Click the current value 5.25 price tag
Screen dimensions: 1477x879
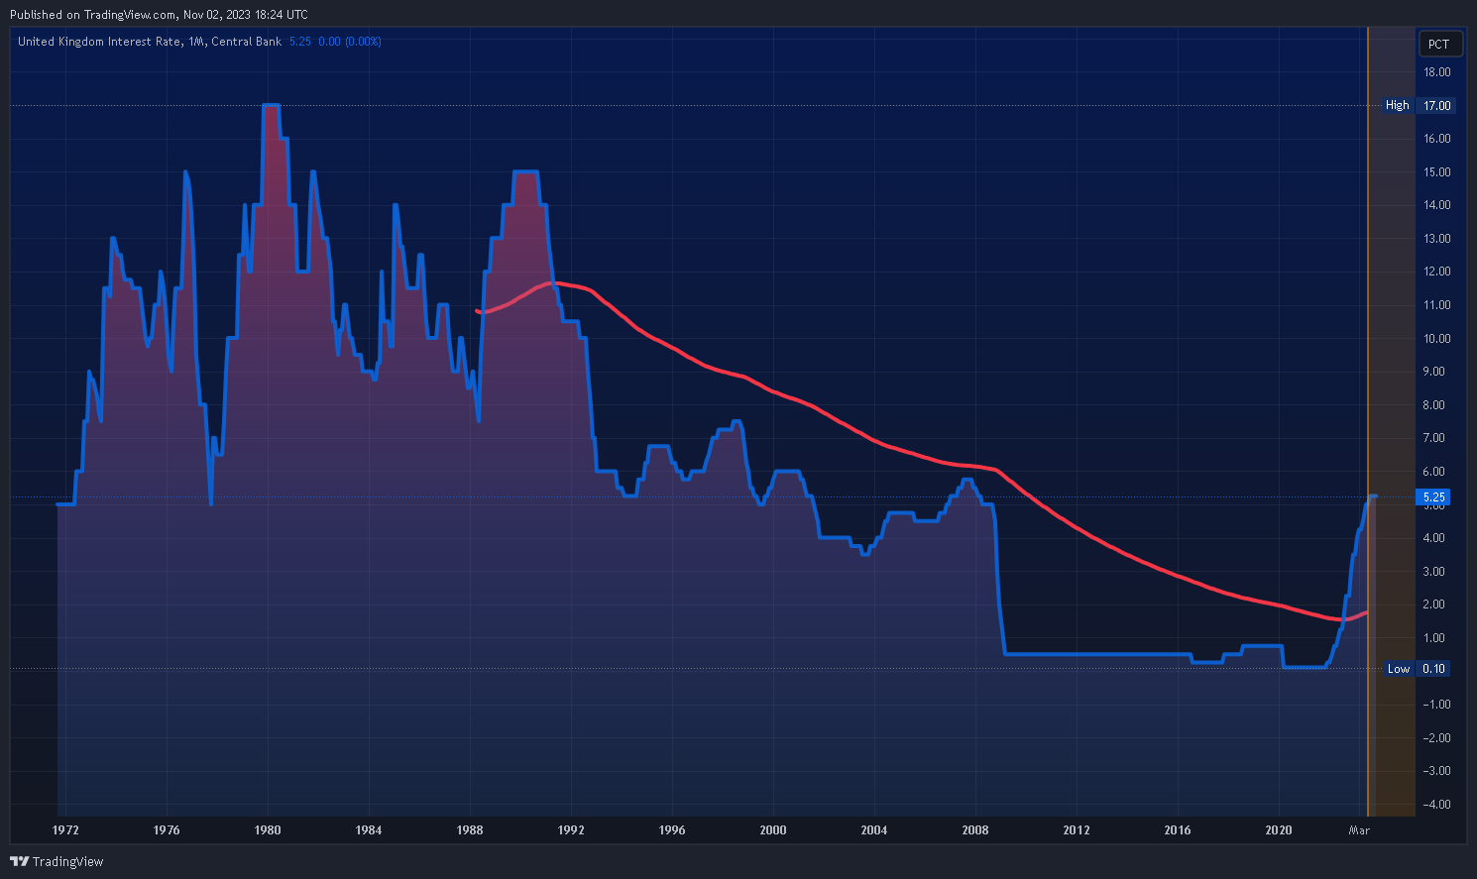coord(1434,496)
